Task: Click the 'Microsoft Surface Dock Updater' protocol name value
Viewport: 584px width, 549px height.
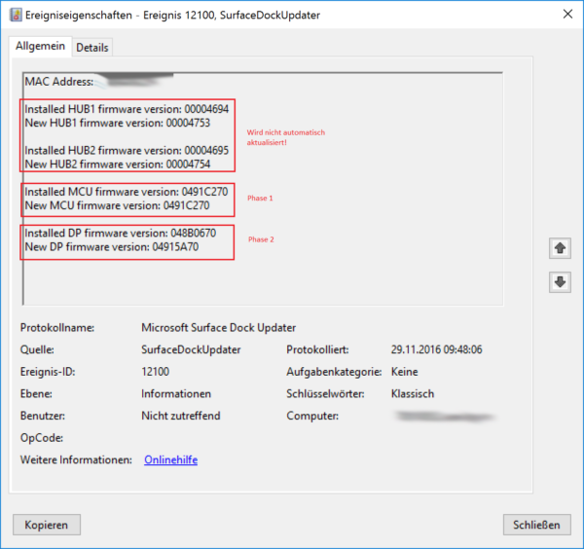Action: [x=219, y=328]
